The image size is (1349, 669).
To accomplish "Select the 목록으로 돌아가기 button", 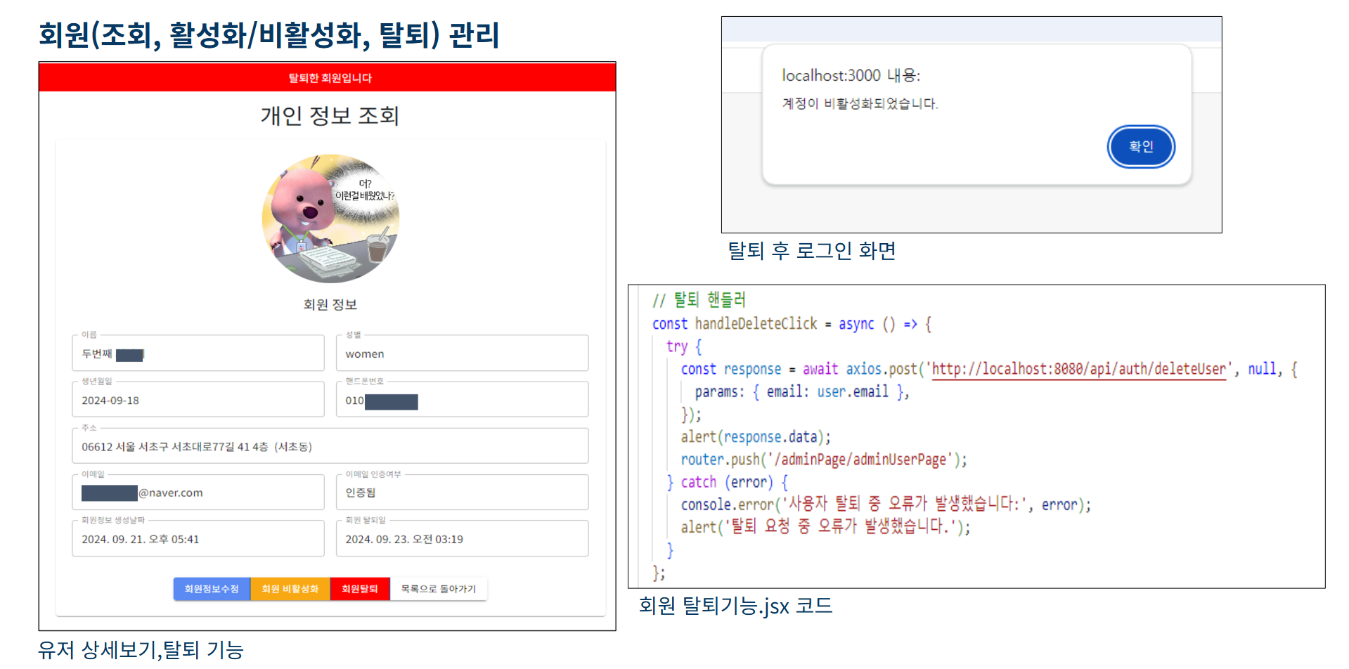I will 438,589.
